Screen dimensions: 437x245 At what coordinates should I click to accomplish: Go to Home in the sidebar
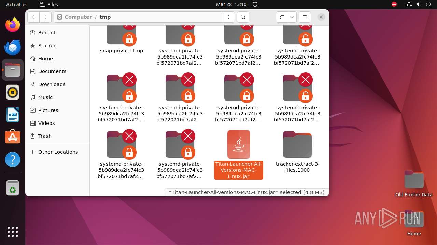pyautogui.click(x=57, y=59)
